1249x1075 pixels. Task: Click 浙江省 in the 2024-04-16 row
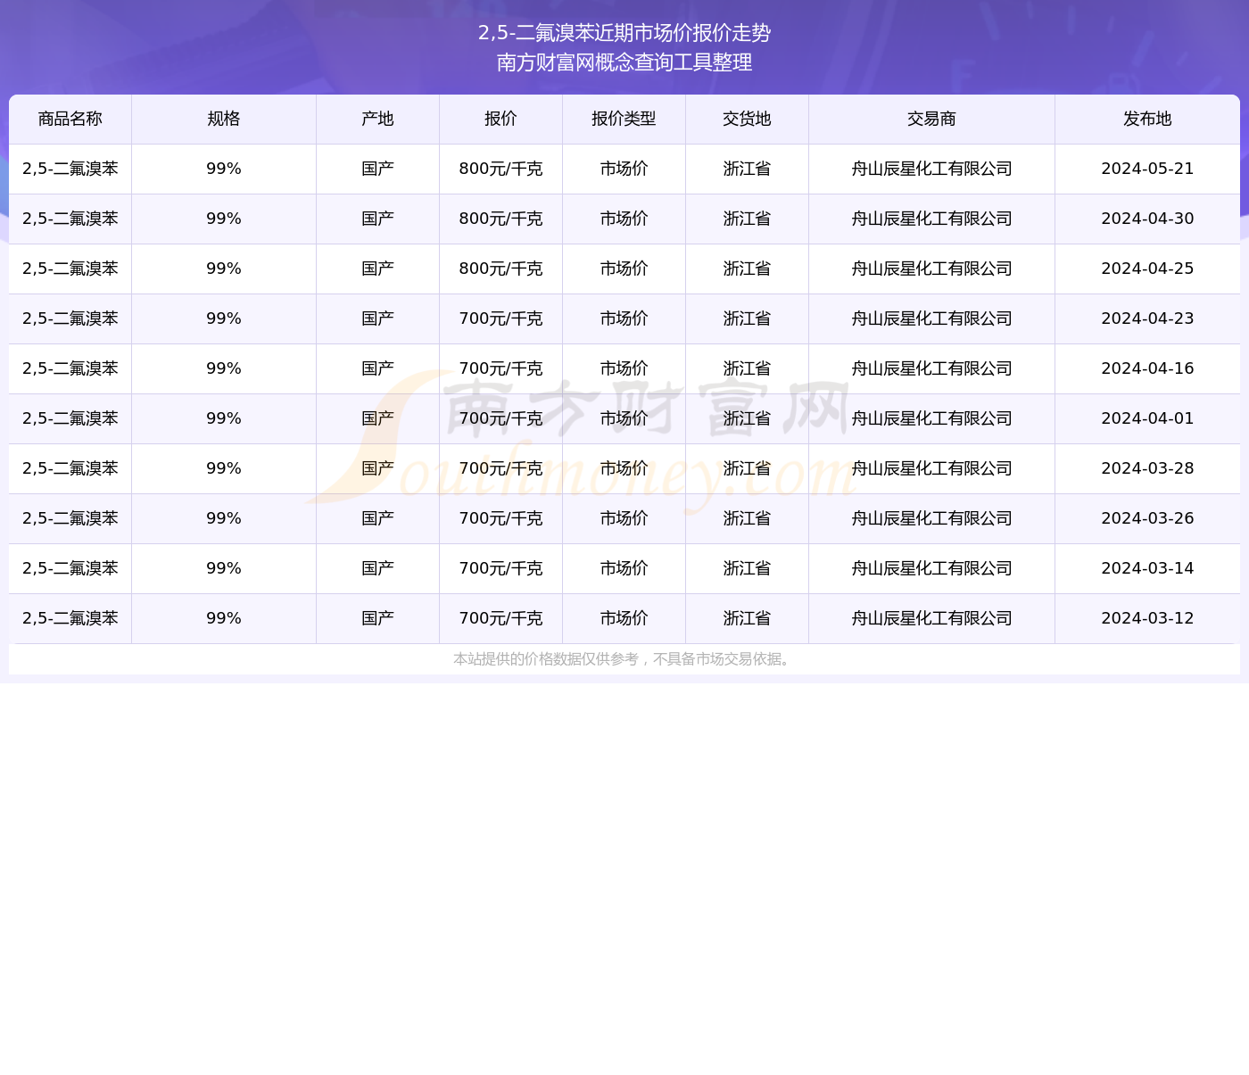[x=747, y=369]
